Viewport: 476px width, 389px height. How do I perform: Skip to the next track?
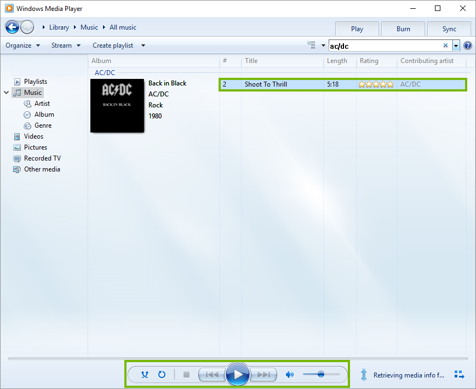tap(263, 374)
